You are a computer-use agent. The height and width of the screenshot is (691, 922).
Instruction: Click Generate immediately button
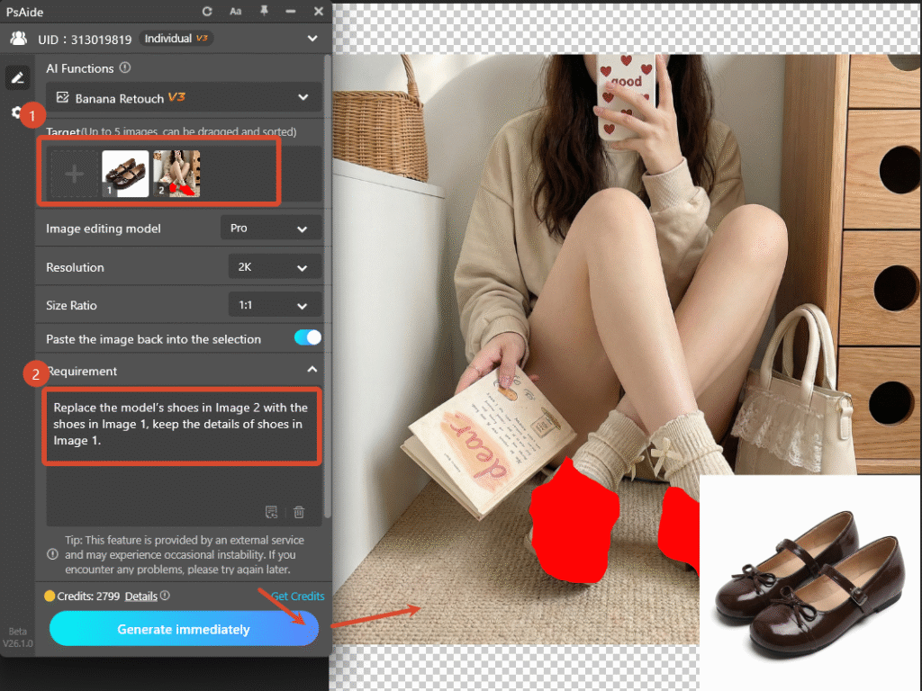(x=184, y=629)
